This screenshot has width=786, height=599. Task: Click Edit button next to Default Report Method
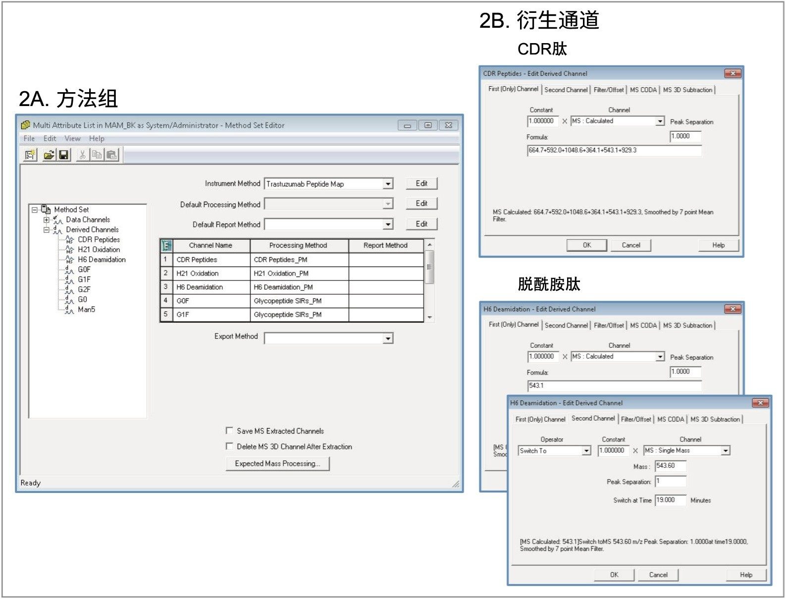click(x=421, y=224)
